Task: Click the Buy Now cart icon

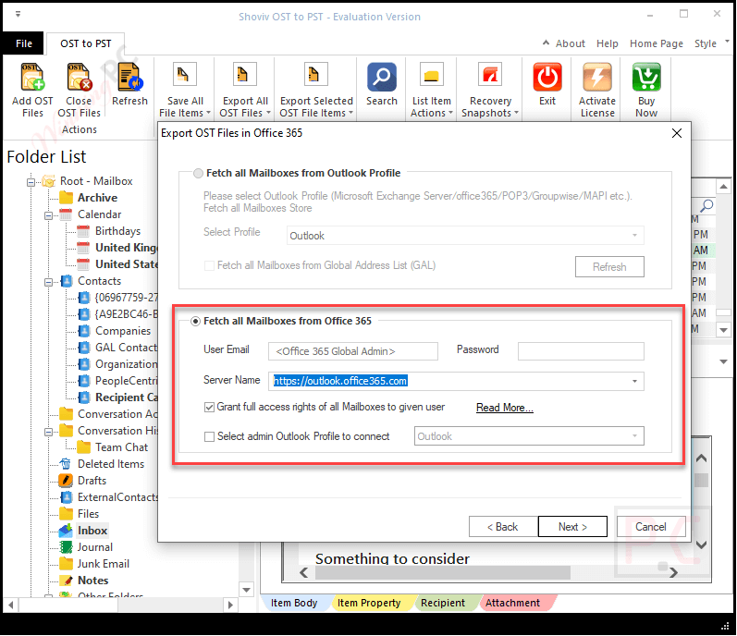Action: pos(646,78)
